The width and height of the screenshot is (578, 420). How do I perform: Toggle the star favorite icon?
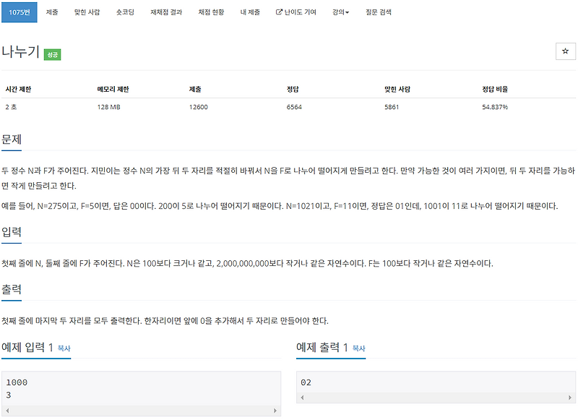click(566, 51)
